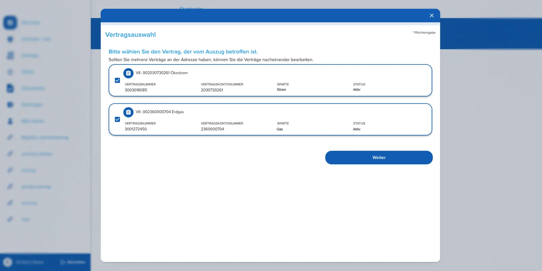
Task: Click contract number 3001272450
Action: [135, 129]
